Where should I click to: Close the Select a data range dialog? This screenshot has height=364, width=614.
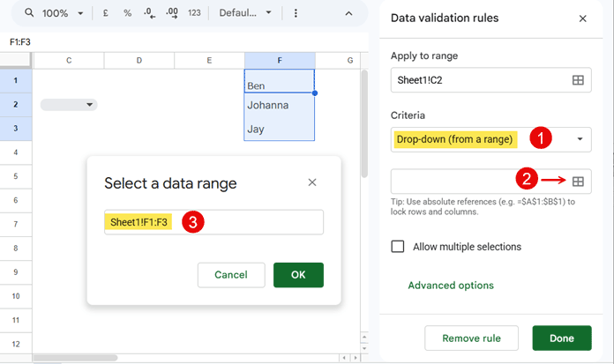(x=312, y=182)
